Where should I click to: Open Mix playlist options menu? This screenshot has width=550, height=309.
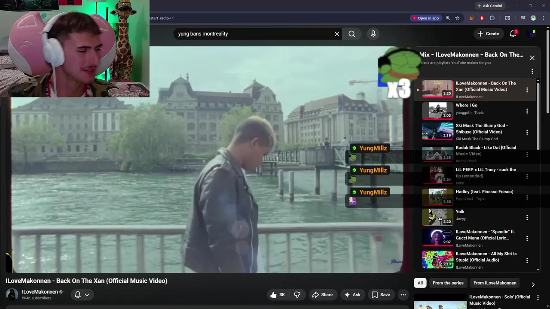click(532, 72)
